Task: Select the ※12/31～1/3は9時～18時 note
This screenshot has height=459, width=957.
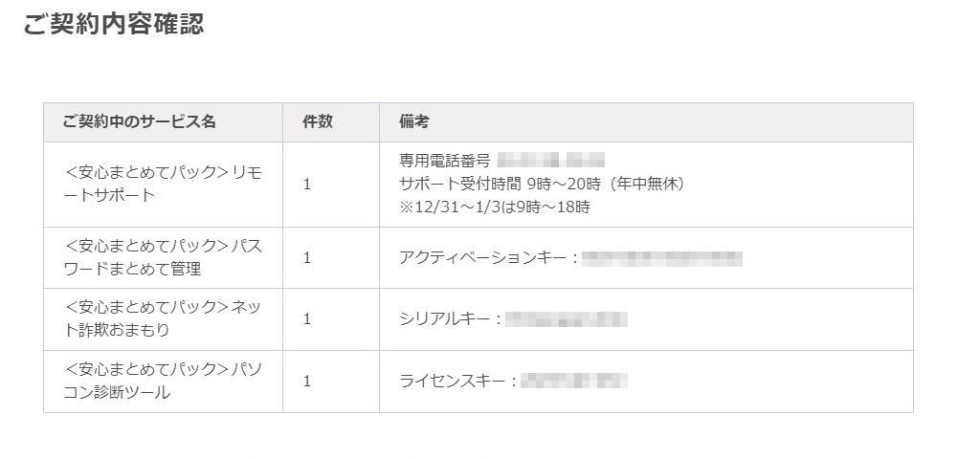Action: coord(495,208)
